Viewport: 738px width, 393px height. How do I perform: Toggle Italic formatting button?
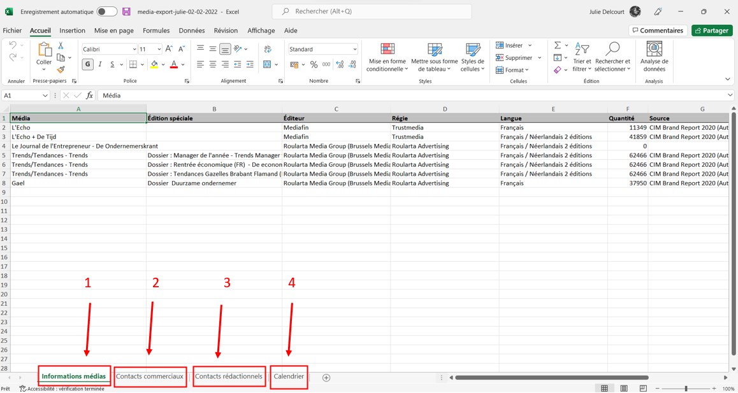point(100,64)
